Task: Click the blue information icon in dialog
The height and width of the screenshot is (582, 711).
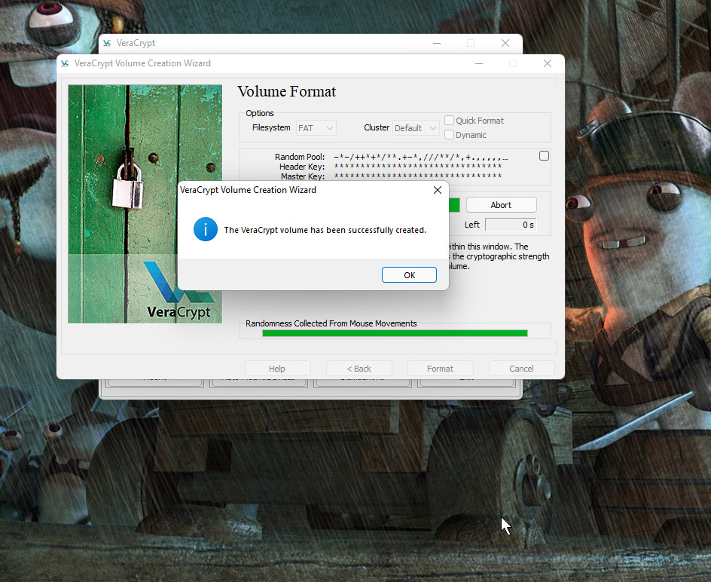Action: 206,229
